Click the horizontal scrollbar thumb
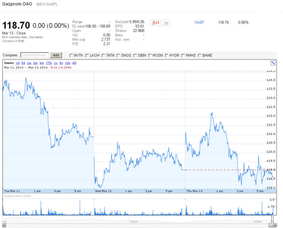This screenshot has width=283, height=228. click(271, 225)
